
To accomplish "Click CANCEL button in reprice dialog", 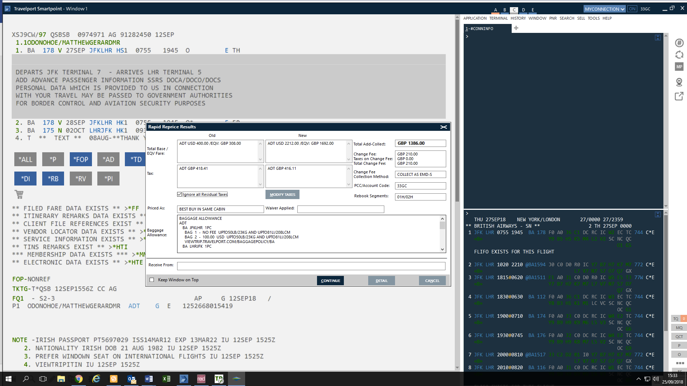I will pyautogui.click(x=432, y=281).
